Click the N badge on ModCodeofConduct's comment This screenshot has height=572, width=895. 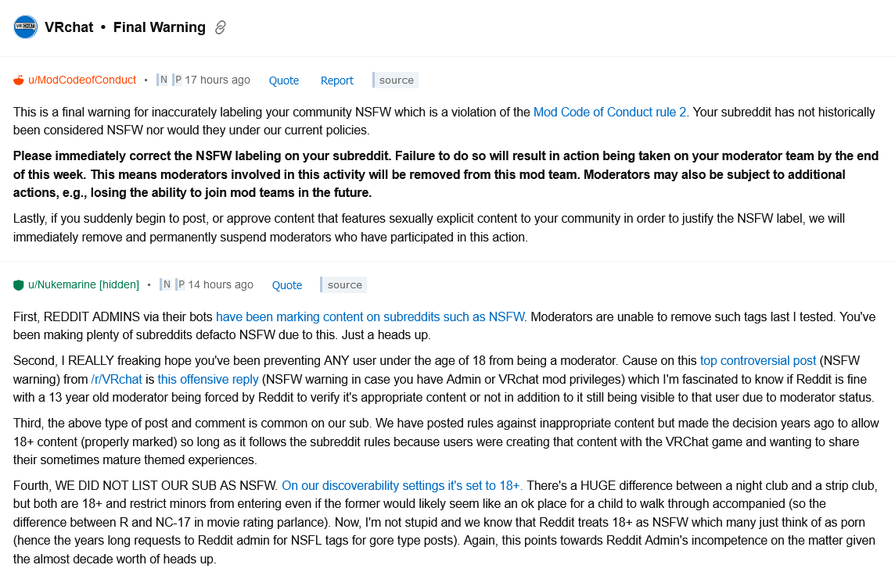click(162, 79)
